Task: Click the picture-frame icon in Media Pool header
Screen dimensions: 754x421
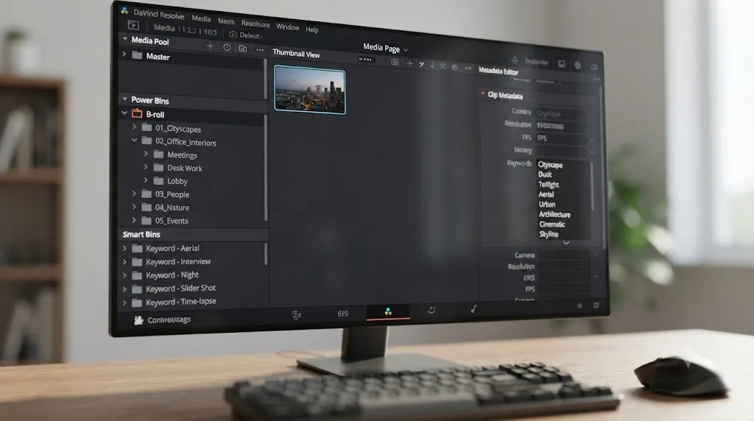Action: click(243, 49)
